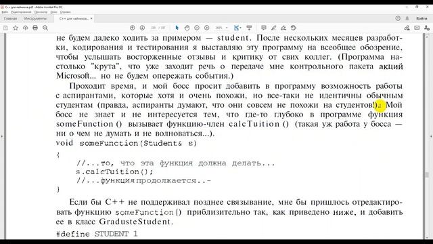
Task: Select the C++ для чайников document tab
Action: coord(74,18)
